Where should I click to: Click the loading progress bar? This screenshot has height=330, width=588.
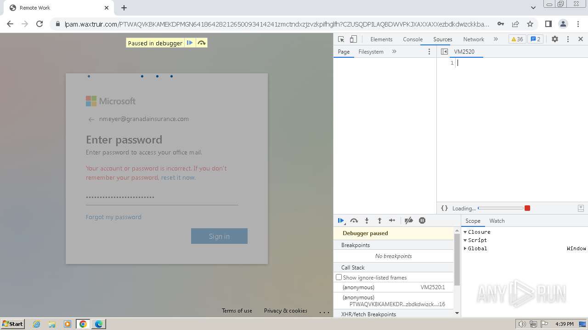[500, 208]
